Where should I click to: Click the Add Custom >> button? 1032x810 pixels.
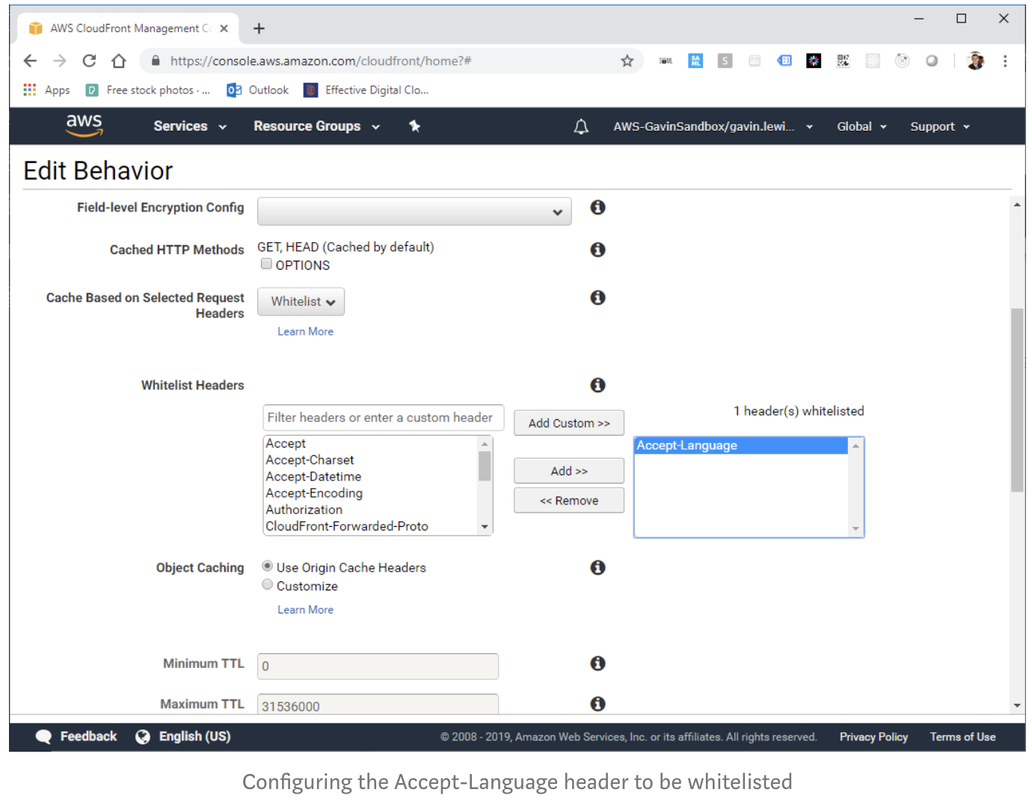point(569,423)
